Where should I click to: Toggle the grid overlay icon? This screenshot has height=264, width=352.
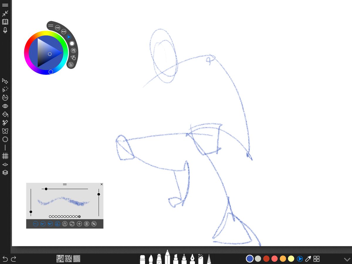[5, 156]
